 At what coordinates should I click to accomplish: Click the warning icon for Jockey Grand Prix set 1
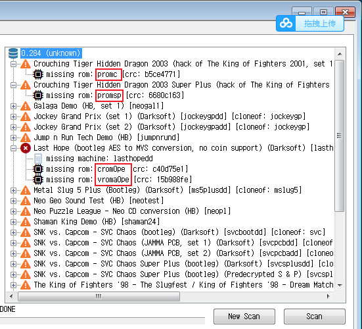[x=26, y=116]
